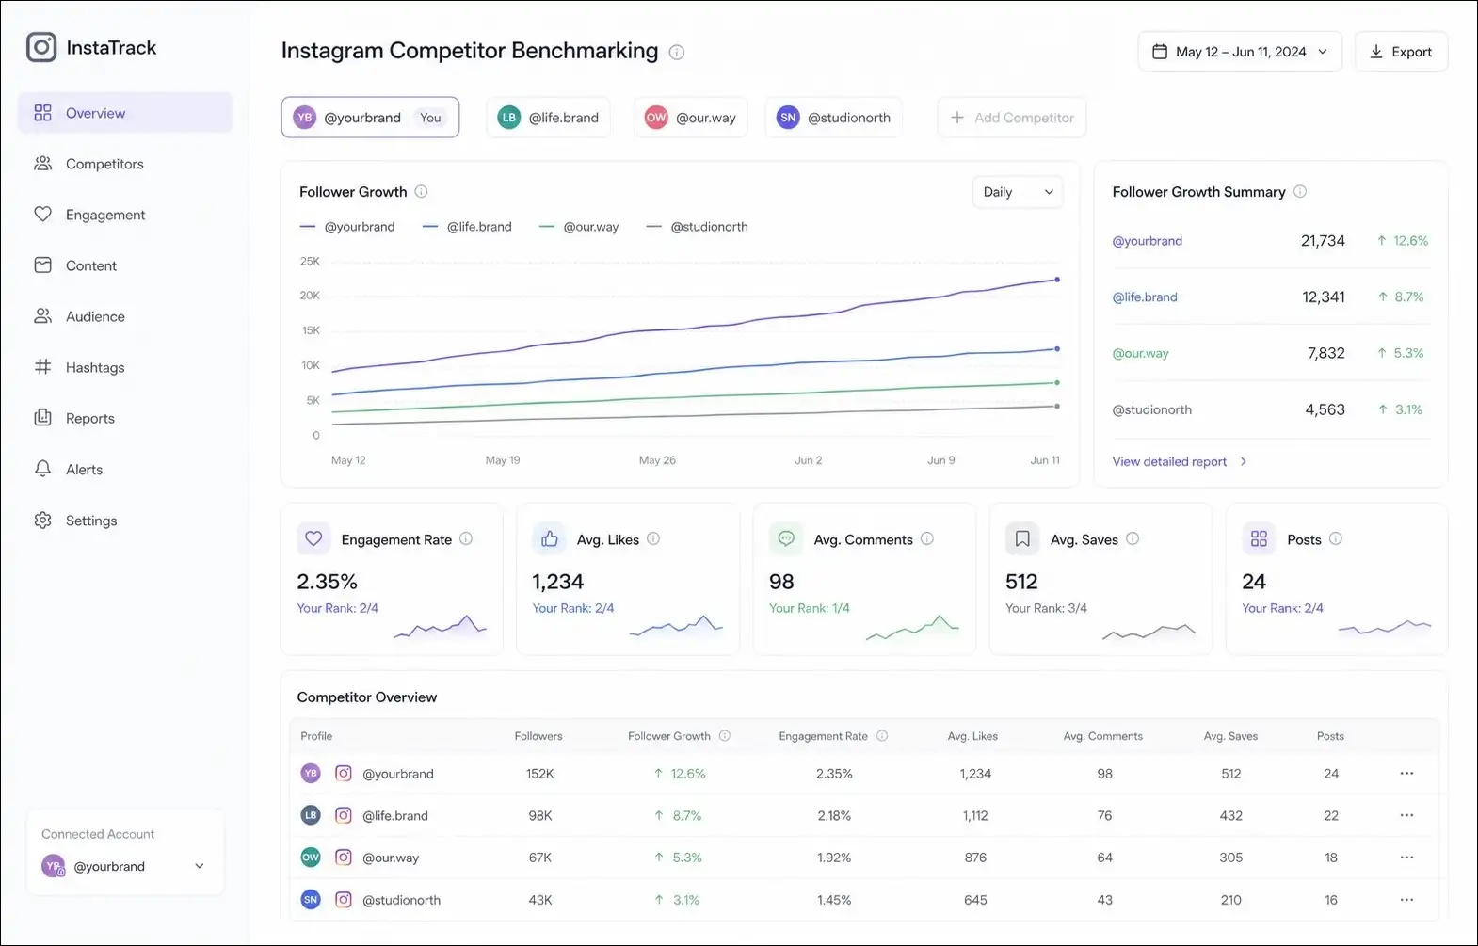Screen dimensions: 1478x946
Task: Click the Avg. Saves bookmark icon
Action: pos(1022,538)
